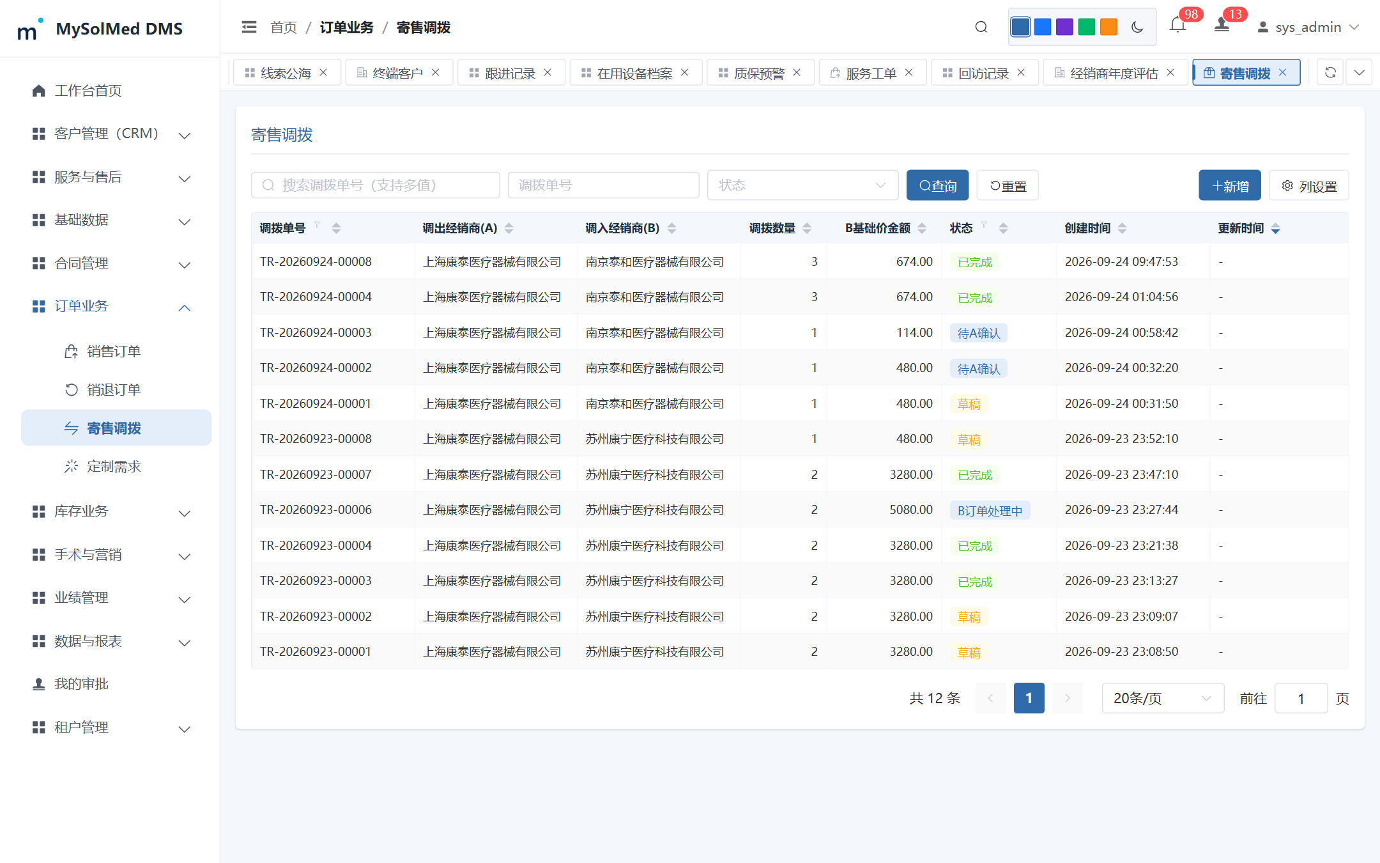Open sys_admin user menu

pos(1308,27)
